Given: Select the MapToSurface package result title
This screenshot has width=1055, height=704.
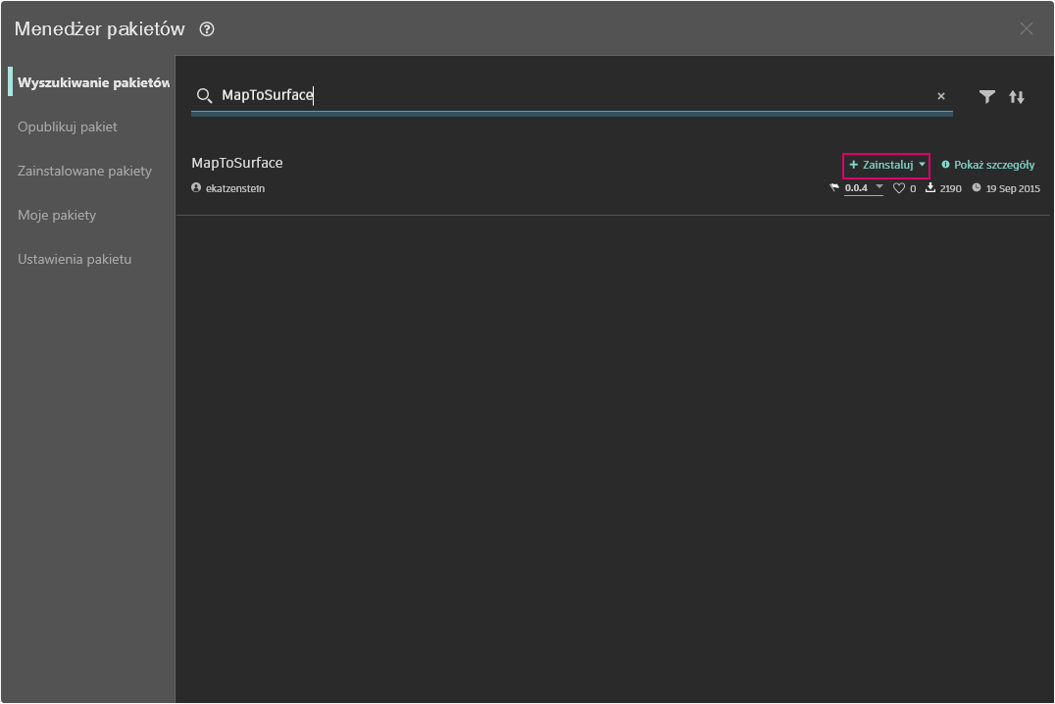Looking at the screenshot, I should [x=237, y=163].
